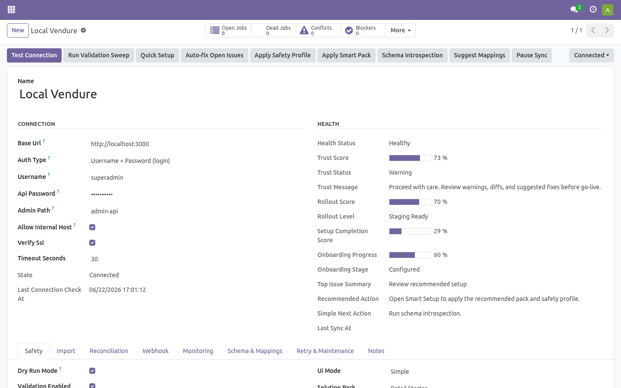Screen dimensions: 621x388
Task: Go to next record arrow
Action: [x=607, y=30]
